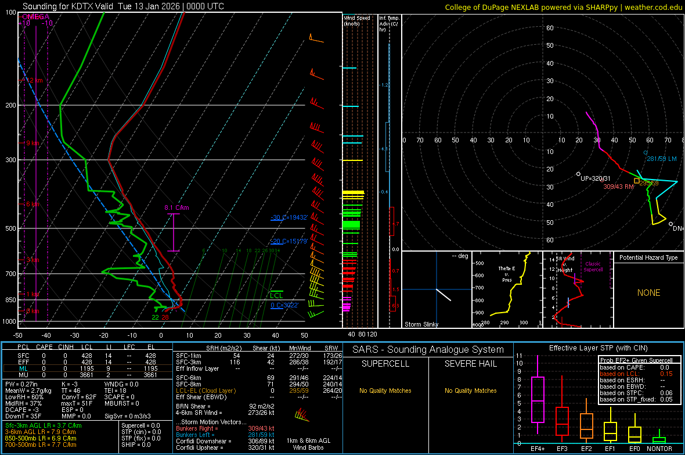Click the 8.1 C/km lapse rate label
This screenshot has height=455, width=685.
[176, 207]
